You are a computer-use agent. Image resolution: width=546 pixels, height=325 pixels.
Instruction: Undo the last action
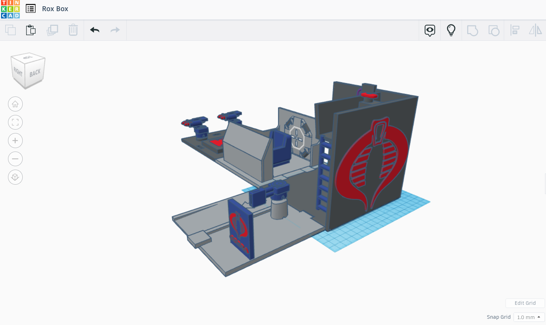coord(95,30)
